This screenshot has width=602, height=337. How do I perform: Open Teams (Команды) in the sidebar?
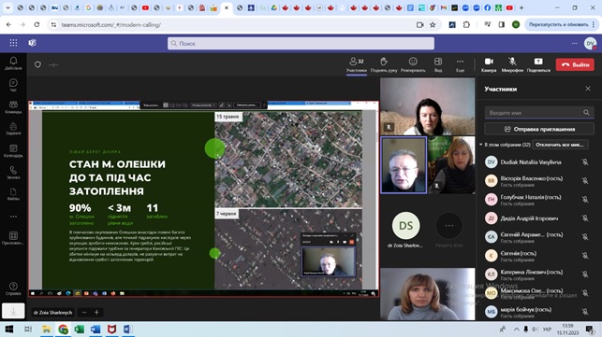point(13,106)
